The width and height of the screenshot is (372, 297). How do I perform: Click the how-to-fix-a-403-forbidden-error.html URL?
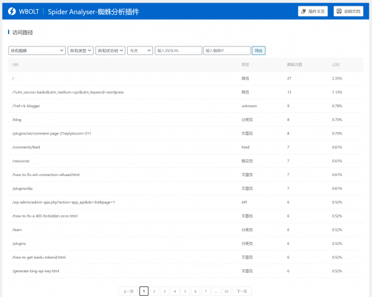45,216
